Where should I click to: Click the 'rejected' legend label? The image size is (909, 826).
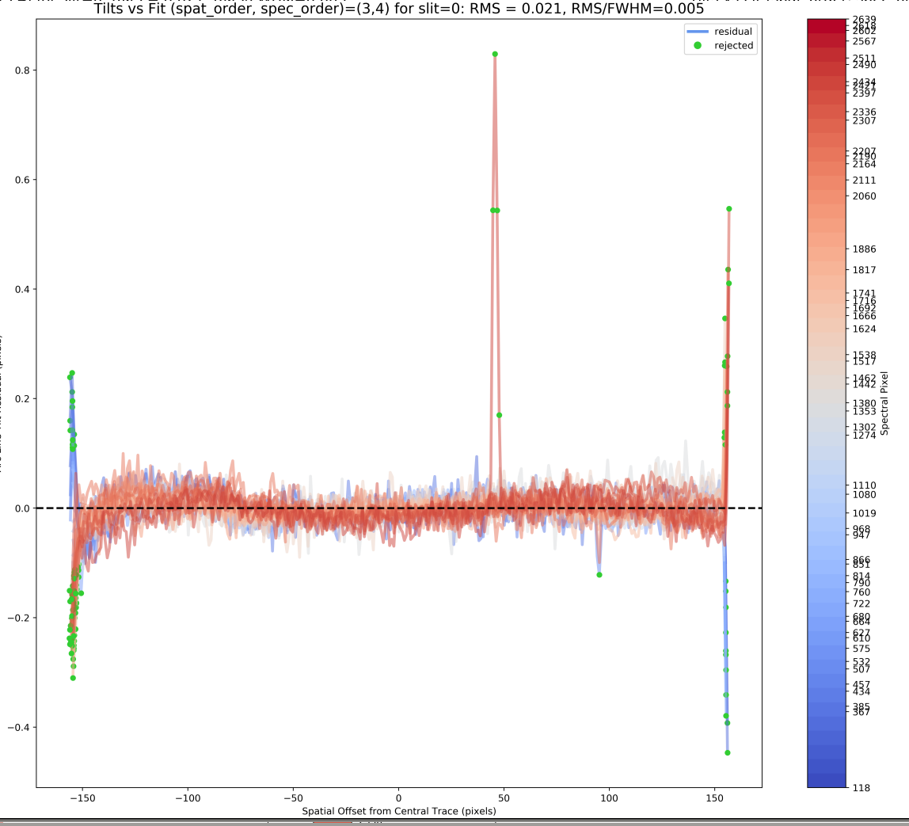click(733, 45)
